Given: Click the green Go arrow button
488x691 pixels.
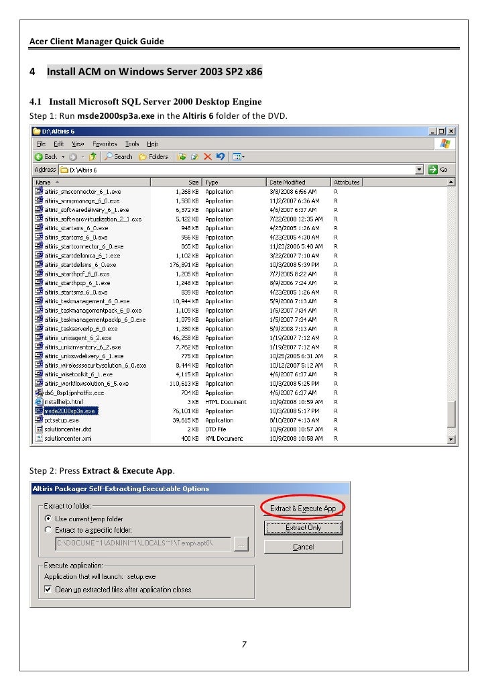Looking at the screenshot, I should [x=433, y=170].
